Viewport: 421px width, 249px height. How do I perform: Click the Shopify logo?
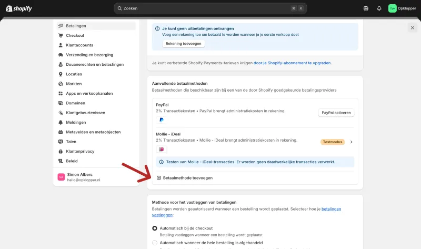point(19,8)
